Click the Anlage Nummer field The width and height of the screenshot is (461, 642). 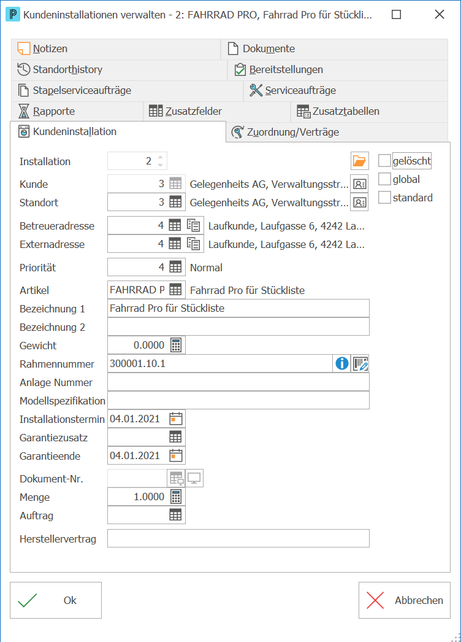click(x=238, y=382)
